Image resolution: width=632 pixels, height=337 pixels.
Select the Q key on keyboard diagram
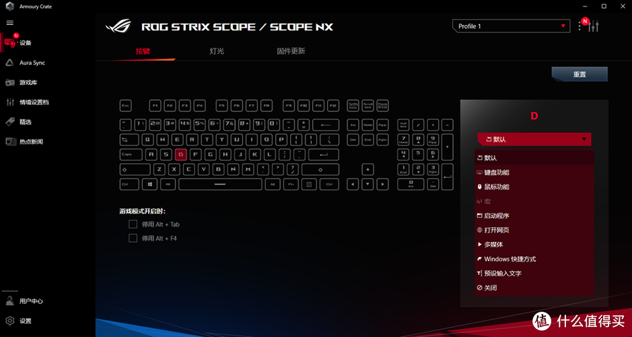[148, 140]
